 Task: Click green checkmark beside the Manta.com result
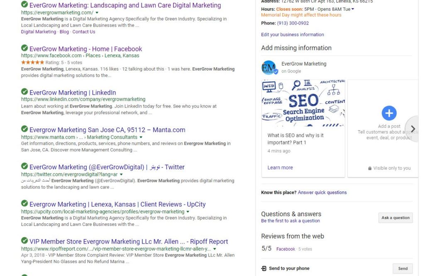[x=24, y=129]
